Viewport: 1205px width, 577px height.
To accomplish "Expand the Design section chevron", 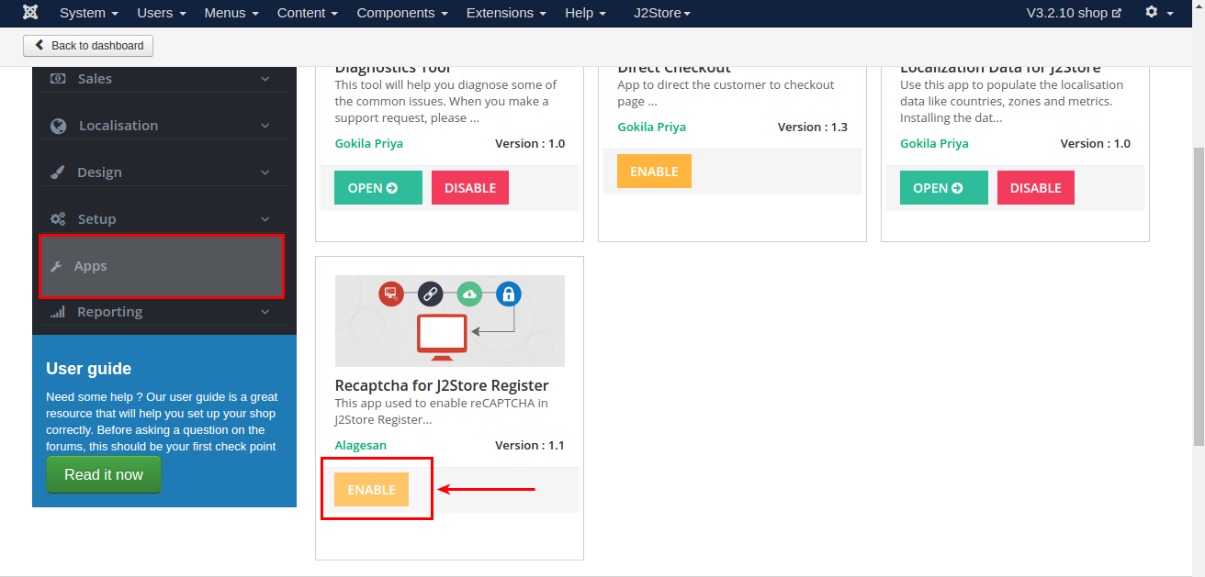I will coord(265,172).
